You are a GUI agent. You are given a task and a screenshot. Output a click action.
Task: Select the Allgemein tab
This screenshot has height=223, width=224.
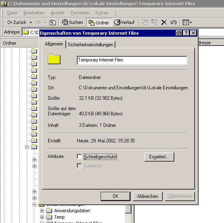[54, 44]
